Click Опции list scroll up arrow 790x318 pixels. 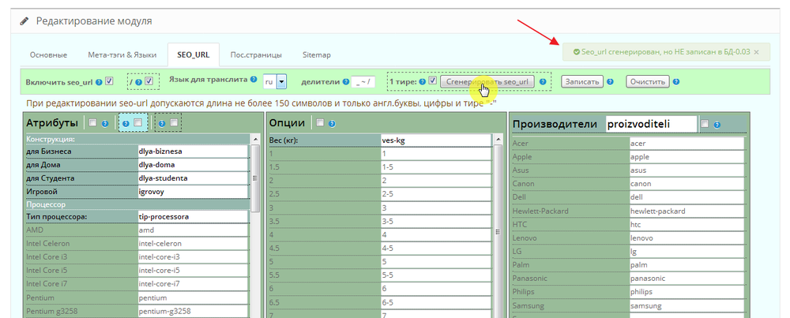498,139
